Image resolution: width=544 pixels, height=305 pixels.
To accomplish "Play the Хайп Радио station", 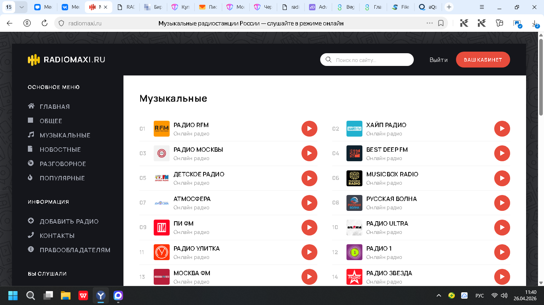I will [502, 129].
